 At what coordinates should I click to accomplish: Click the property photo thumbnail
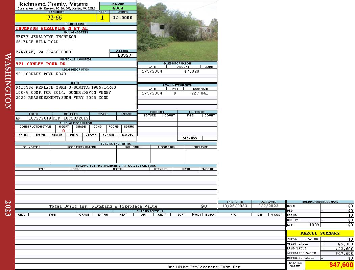pyautogui.click(x=177, y=31)
